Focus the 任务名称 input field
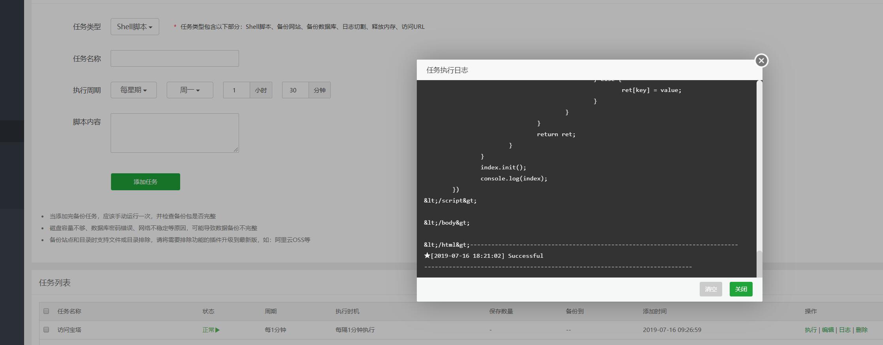This screenshot has height=345, width=883. pos(175,58)
